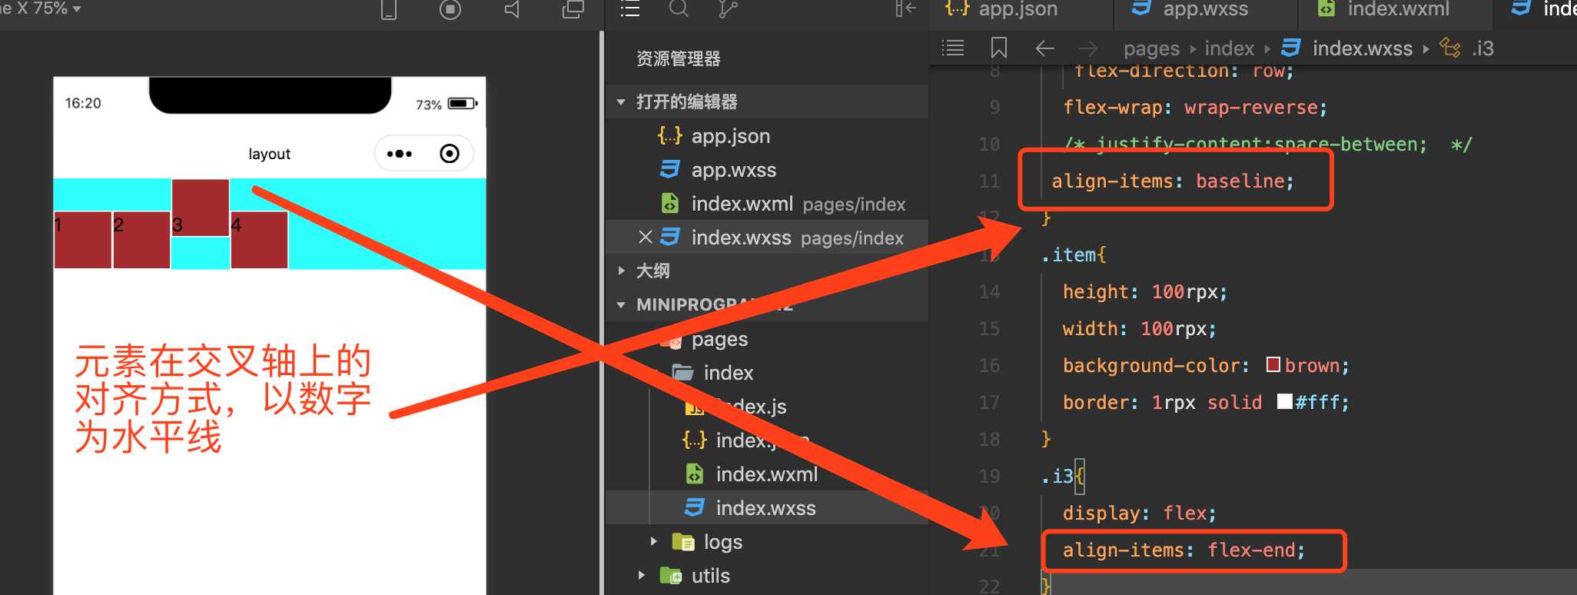Click 'height: 100rpx;' code line

click(x=1145, y=292)
